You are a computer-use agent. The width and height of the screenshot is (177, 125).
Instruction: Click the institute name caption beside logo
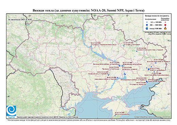pyautogui.click(x=48, y=117)
